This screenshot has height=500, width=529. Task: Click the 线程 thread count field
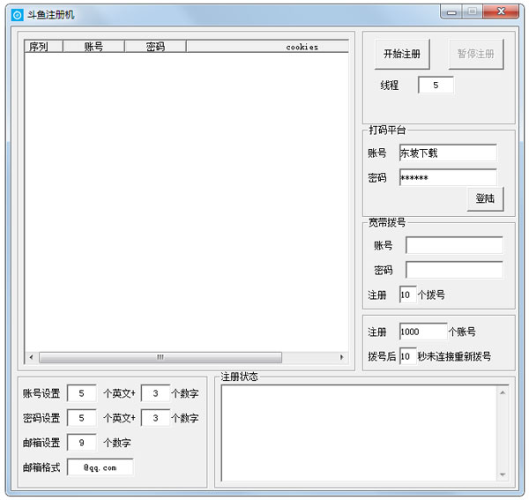click(x=436, y=85)
